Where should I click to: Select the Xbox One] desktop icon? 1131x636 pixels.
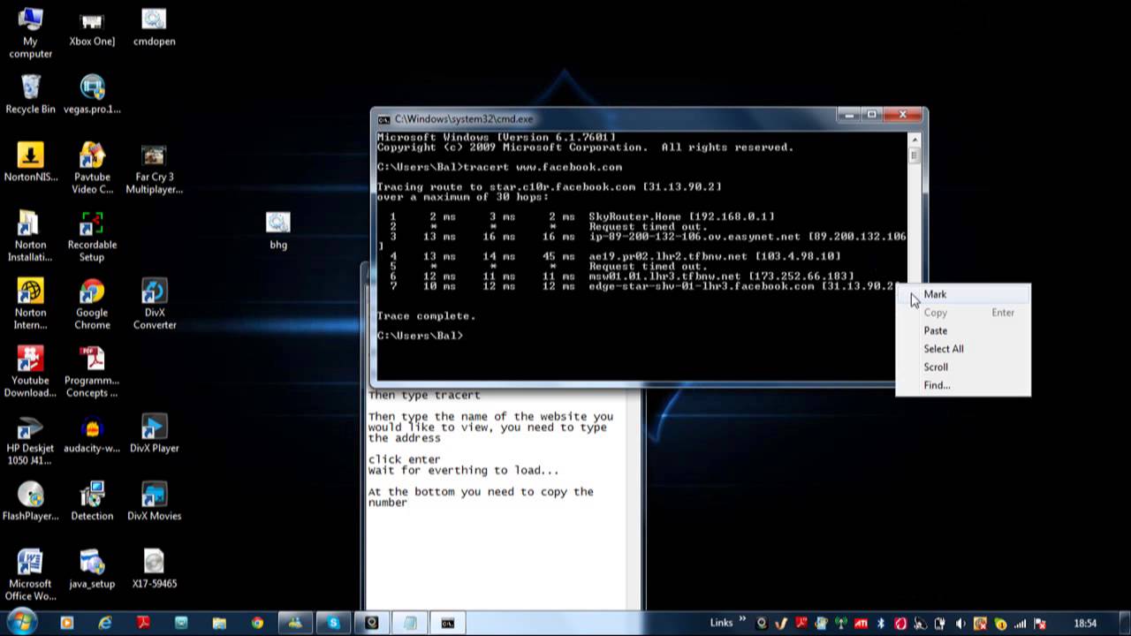coord(92,28)
